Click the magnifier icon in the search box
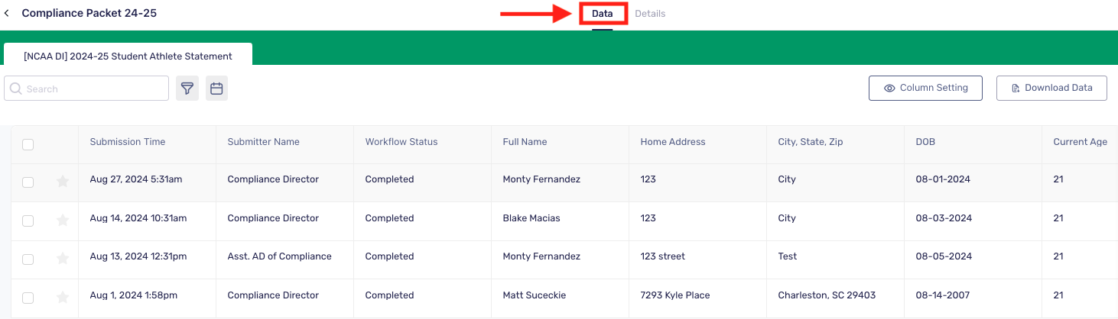Screen dimensions: 1118x319 click(16, 89)
